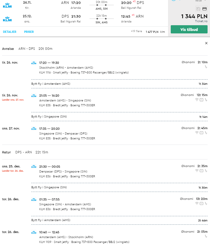
Task: Close the flight details panel
Action: (206, 43)
